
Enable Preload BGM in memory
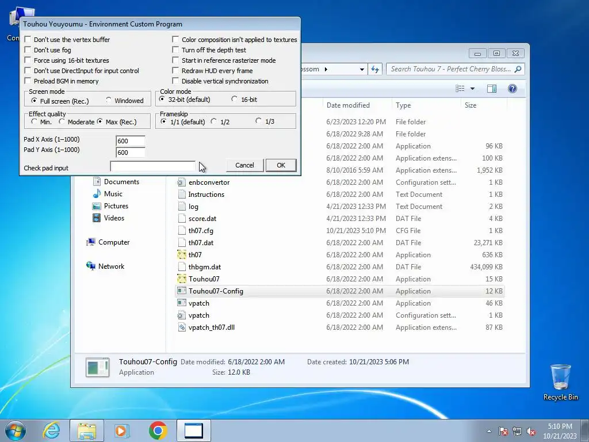click(28, 81)
